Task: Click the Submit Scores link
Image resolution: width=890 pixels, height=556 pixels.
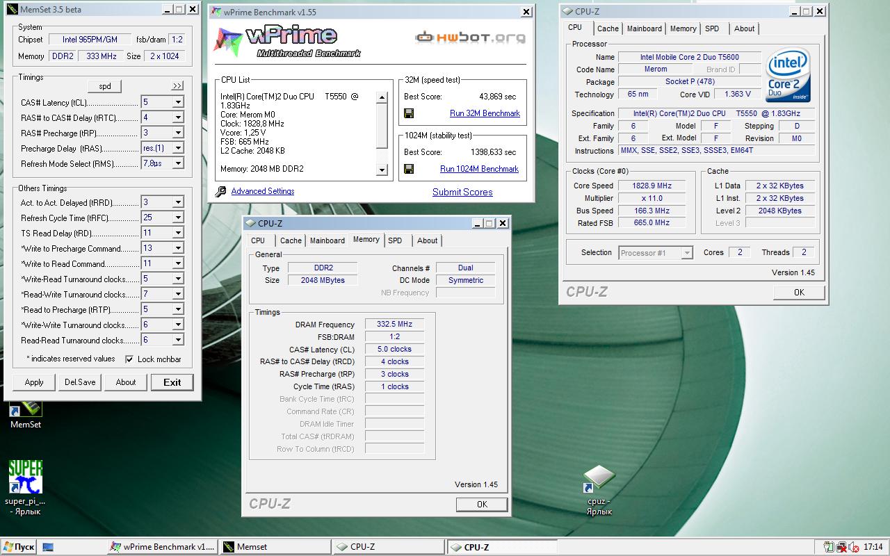Action: 462,193
